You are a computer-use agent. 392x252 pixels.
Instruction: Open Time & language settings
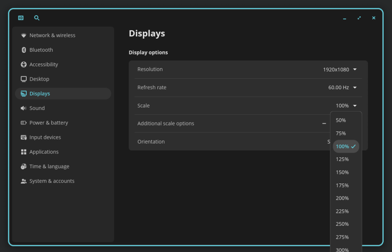click(x=49, y=167)
